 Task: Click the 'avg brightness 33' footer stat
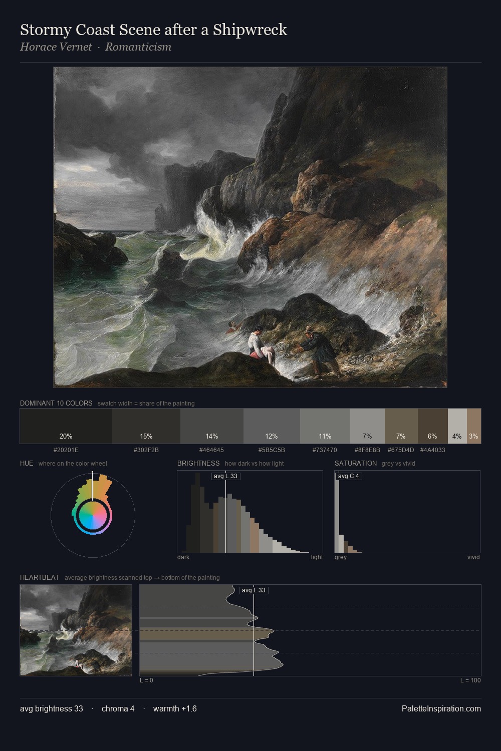(52, 709)
